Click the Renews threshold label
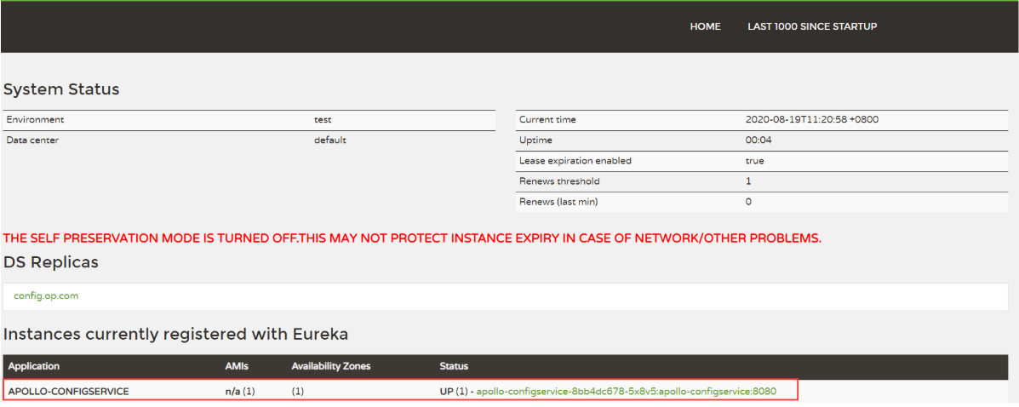The width and height of the screenshot is (1019, 407). (559, 181)
